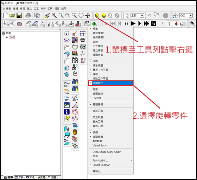The height and width of the screenshot is (180, 197).
Task: Expand the 附件Add-In submenu
Action: (111, 160)
